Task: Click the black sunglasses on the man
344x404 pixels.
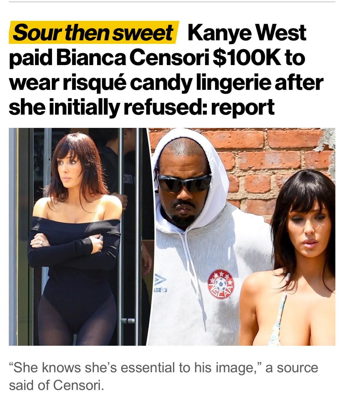Action: click(x=184, y=183)
